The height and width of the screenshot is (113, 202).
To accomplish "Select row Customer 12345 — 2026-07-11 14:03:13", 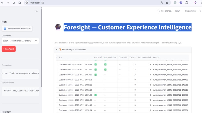I will click(75, 90).
